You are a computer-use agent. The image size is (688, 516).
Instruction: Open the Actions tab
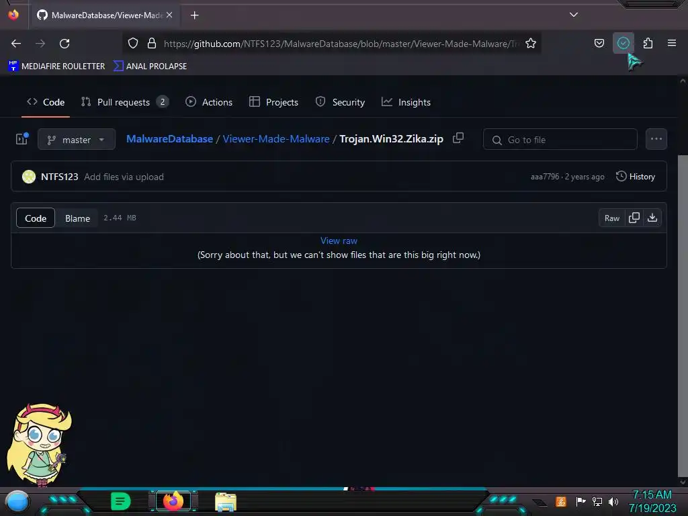pos(209,102)
